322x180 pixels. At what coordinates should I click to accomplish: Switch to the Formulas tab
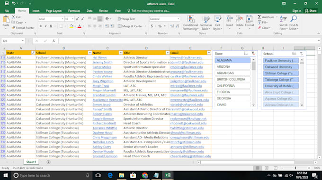pyautogui.click(x=74, y=11)
